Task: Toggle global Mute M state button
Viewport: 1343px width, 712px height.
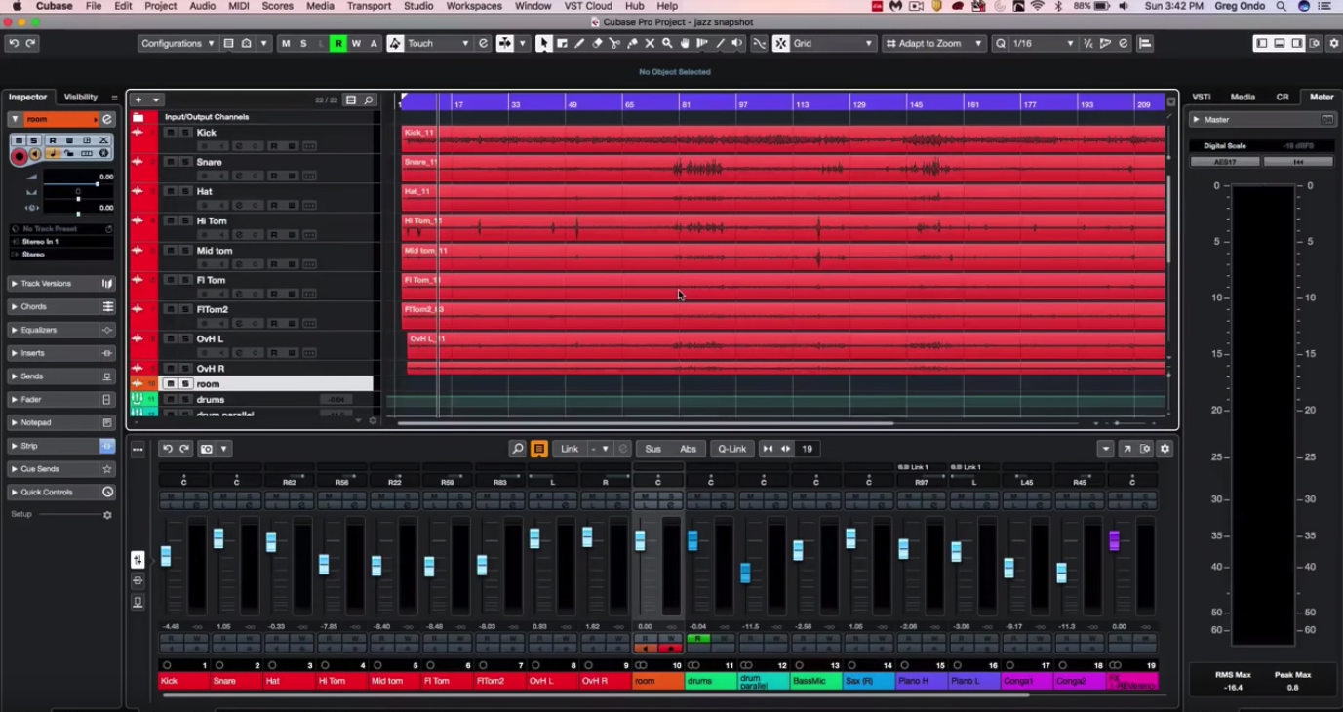Action: 286,43
